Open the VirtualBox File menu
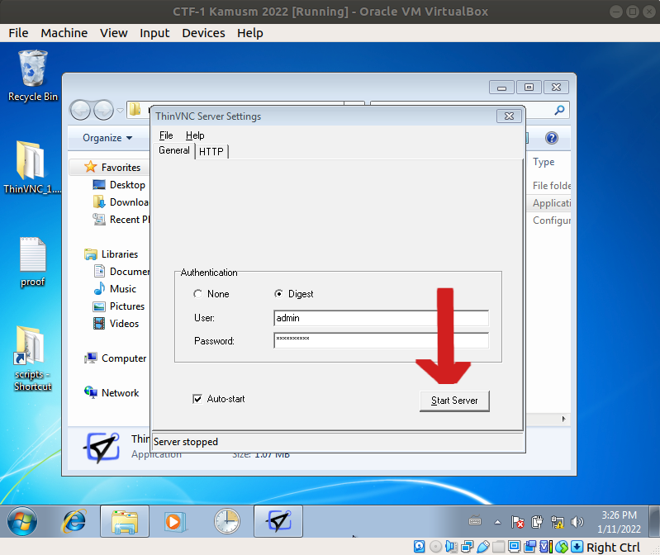This screenshot has height=555, width=660. point(18,33)
